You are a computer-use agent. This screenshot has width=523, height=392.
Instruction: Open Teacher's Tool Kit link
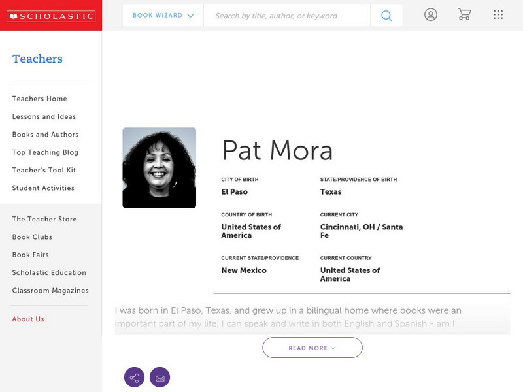[44, 170]
